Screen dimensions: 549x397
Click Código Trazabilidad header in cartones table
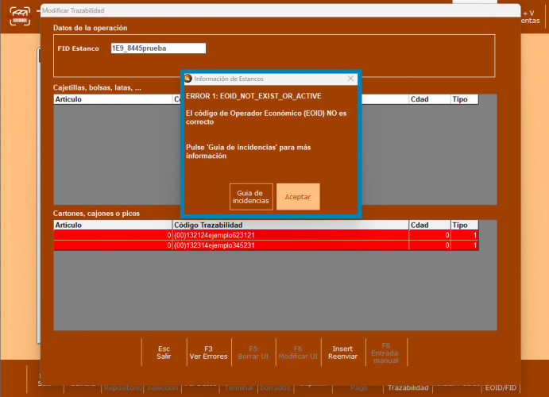click(289, 225)
